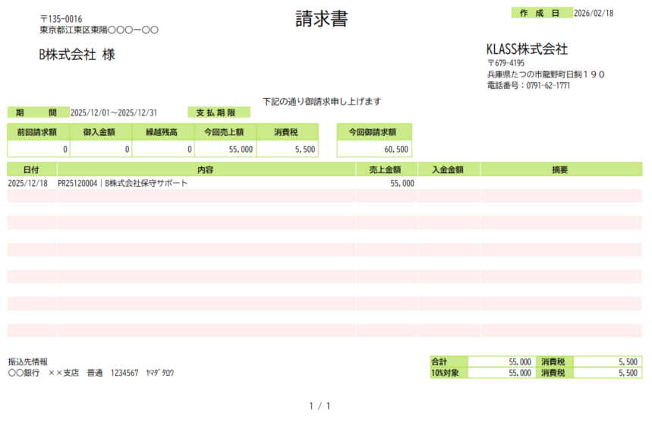
Task: Select the 内容 column header
Action: click(205, 169)
